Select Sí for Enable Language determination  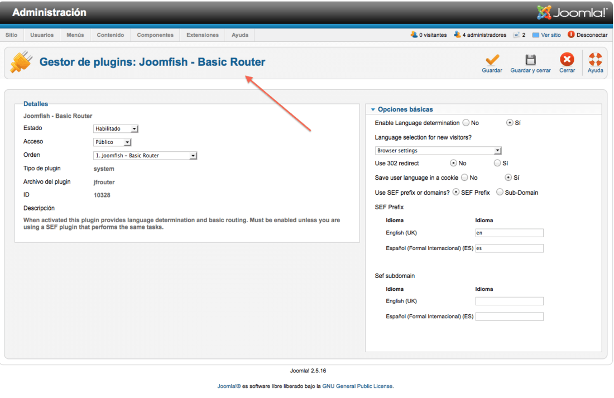510,123
